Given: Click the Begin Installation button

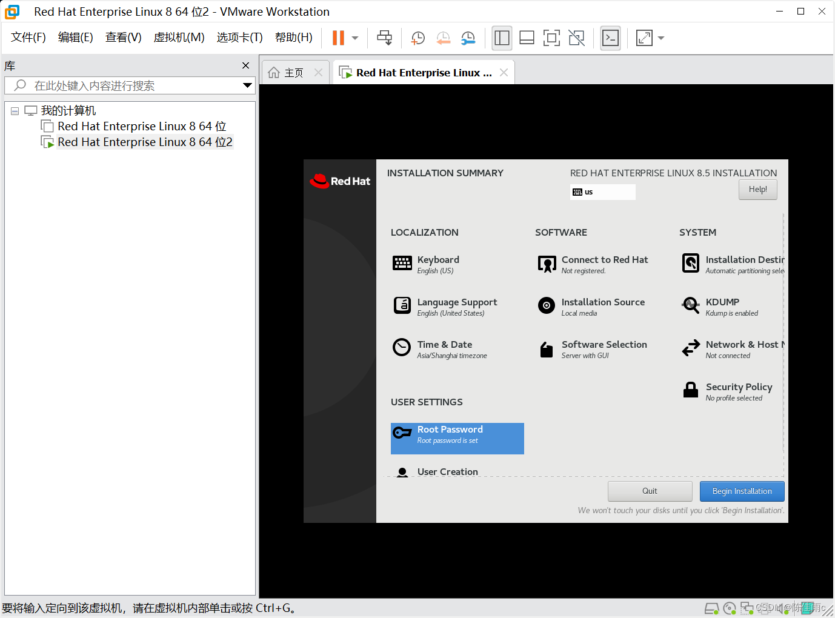Looking at the screenshot, I should tap(742, 491).
